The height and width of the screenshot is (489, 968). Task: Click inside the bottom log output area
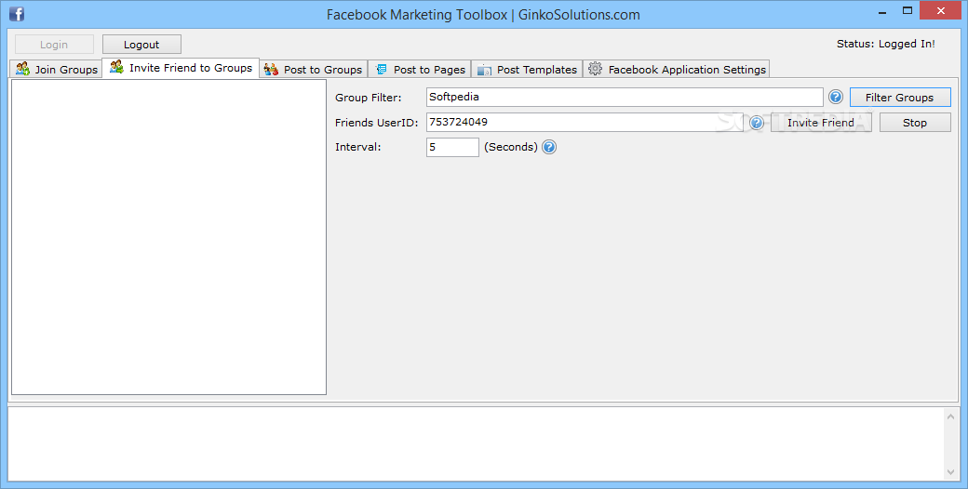point(476,443)
